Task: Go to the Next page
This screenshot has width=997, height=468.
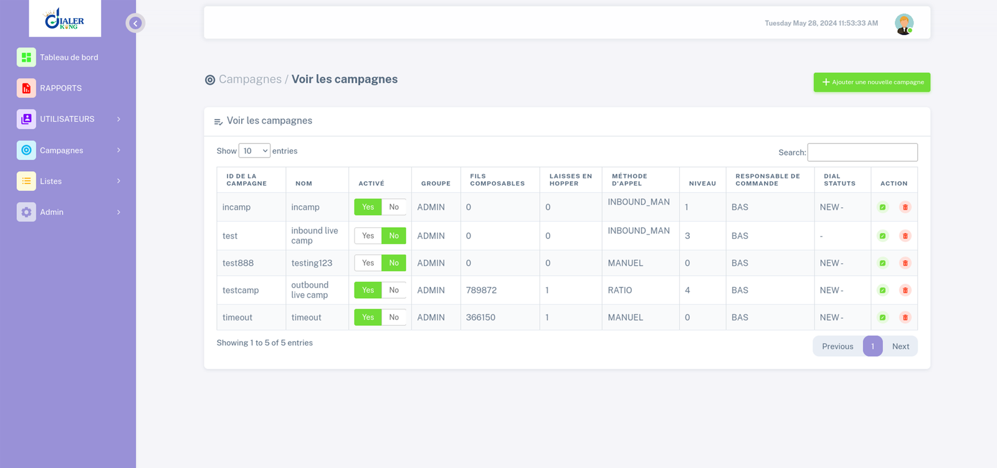Action: [900, 347]
